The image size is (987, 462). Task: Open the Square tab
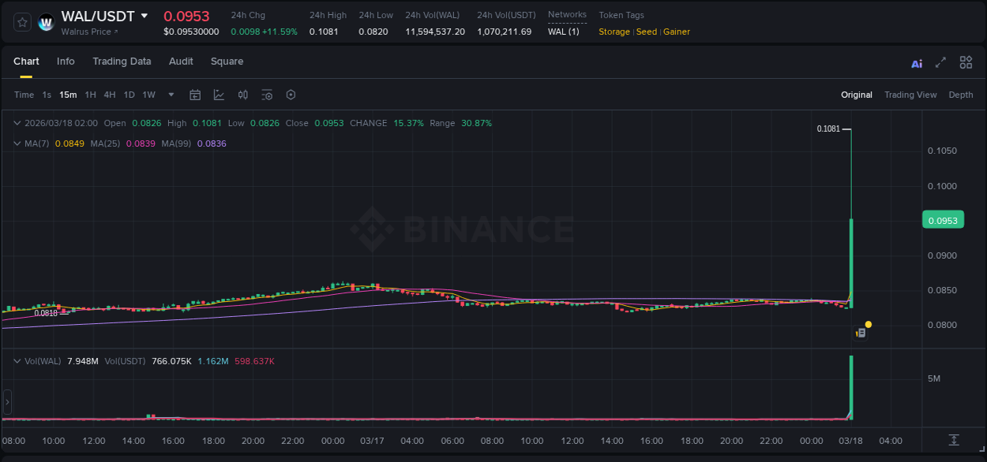(x=227, y=61)
